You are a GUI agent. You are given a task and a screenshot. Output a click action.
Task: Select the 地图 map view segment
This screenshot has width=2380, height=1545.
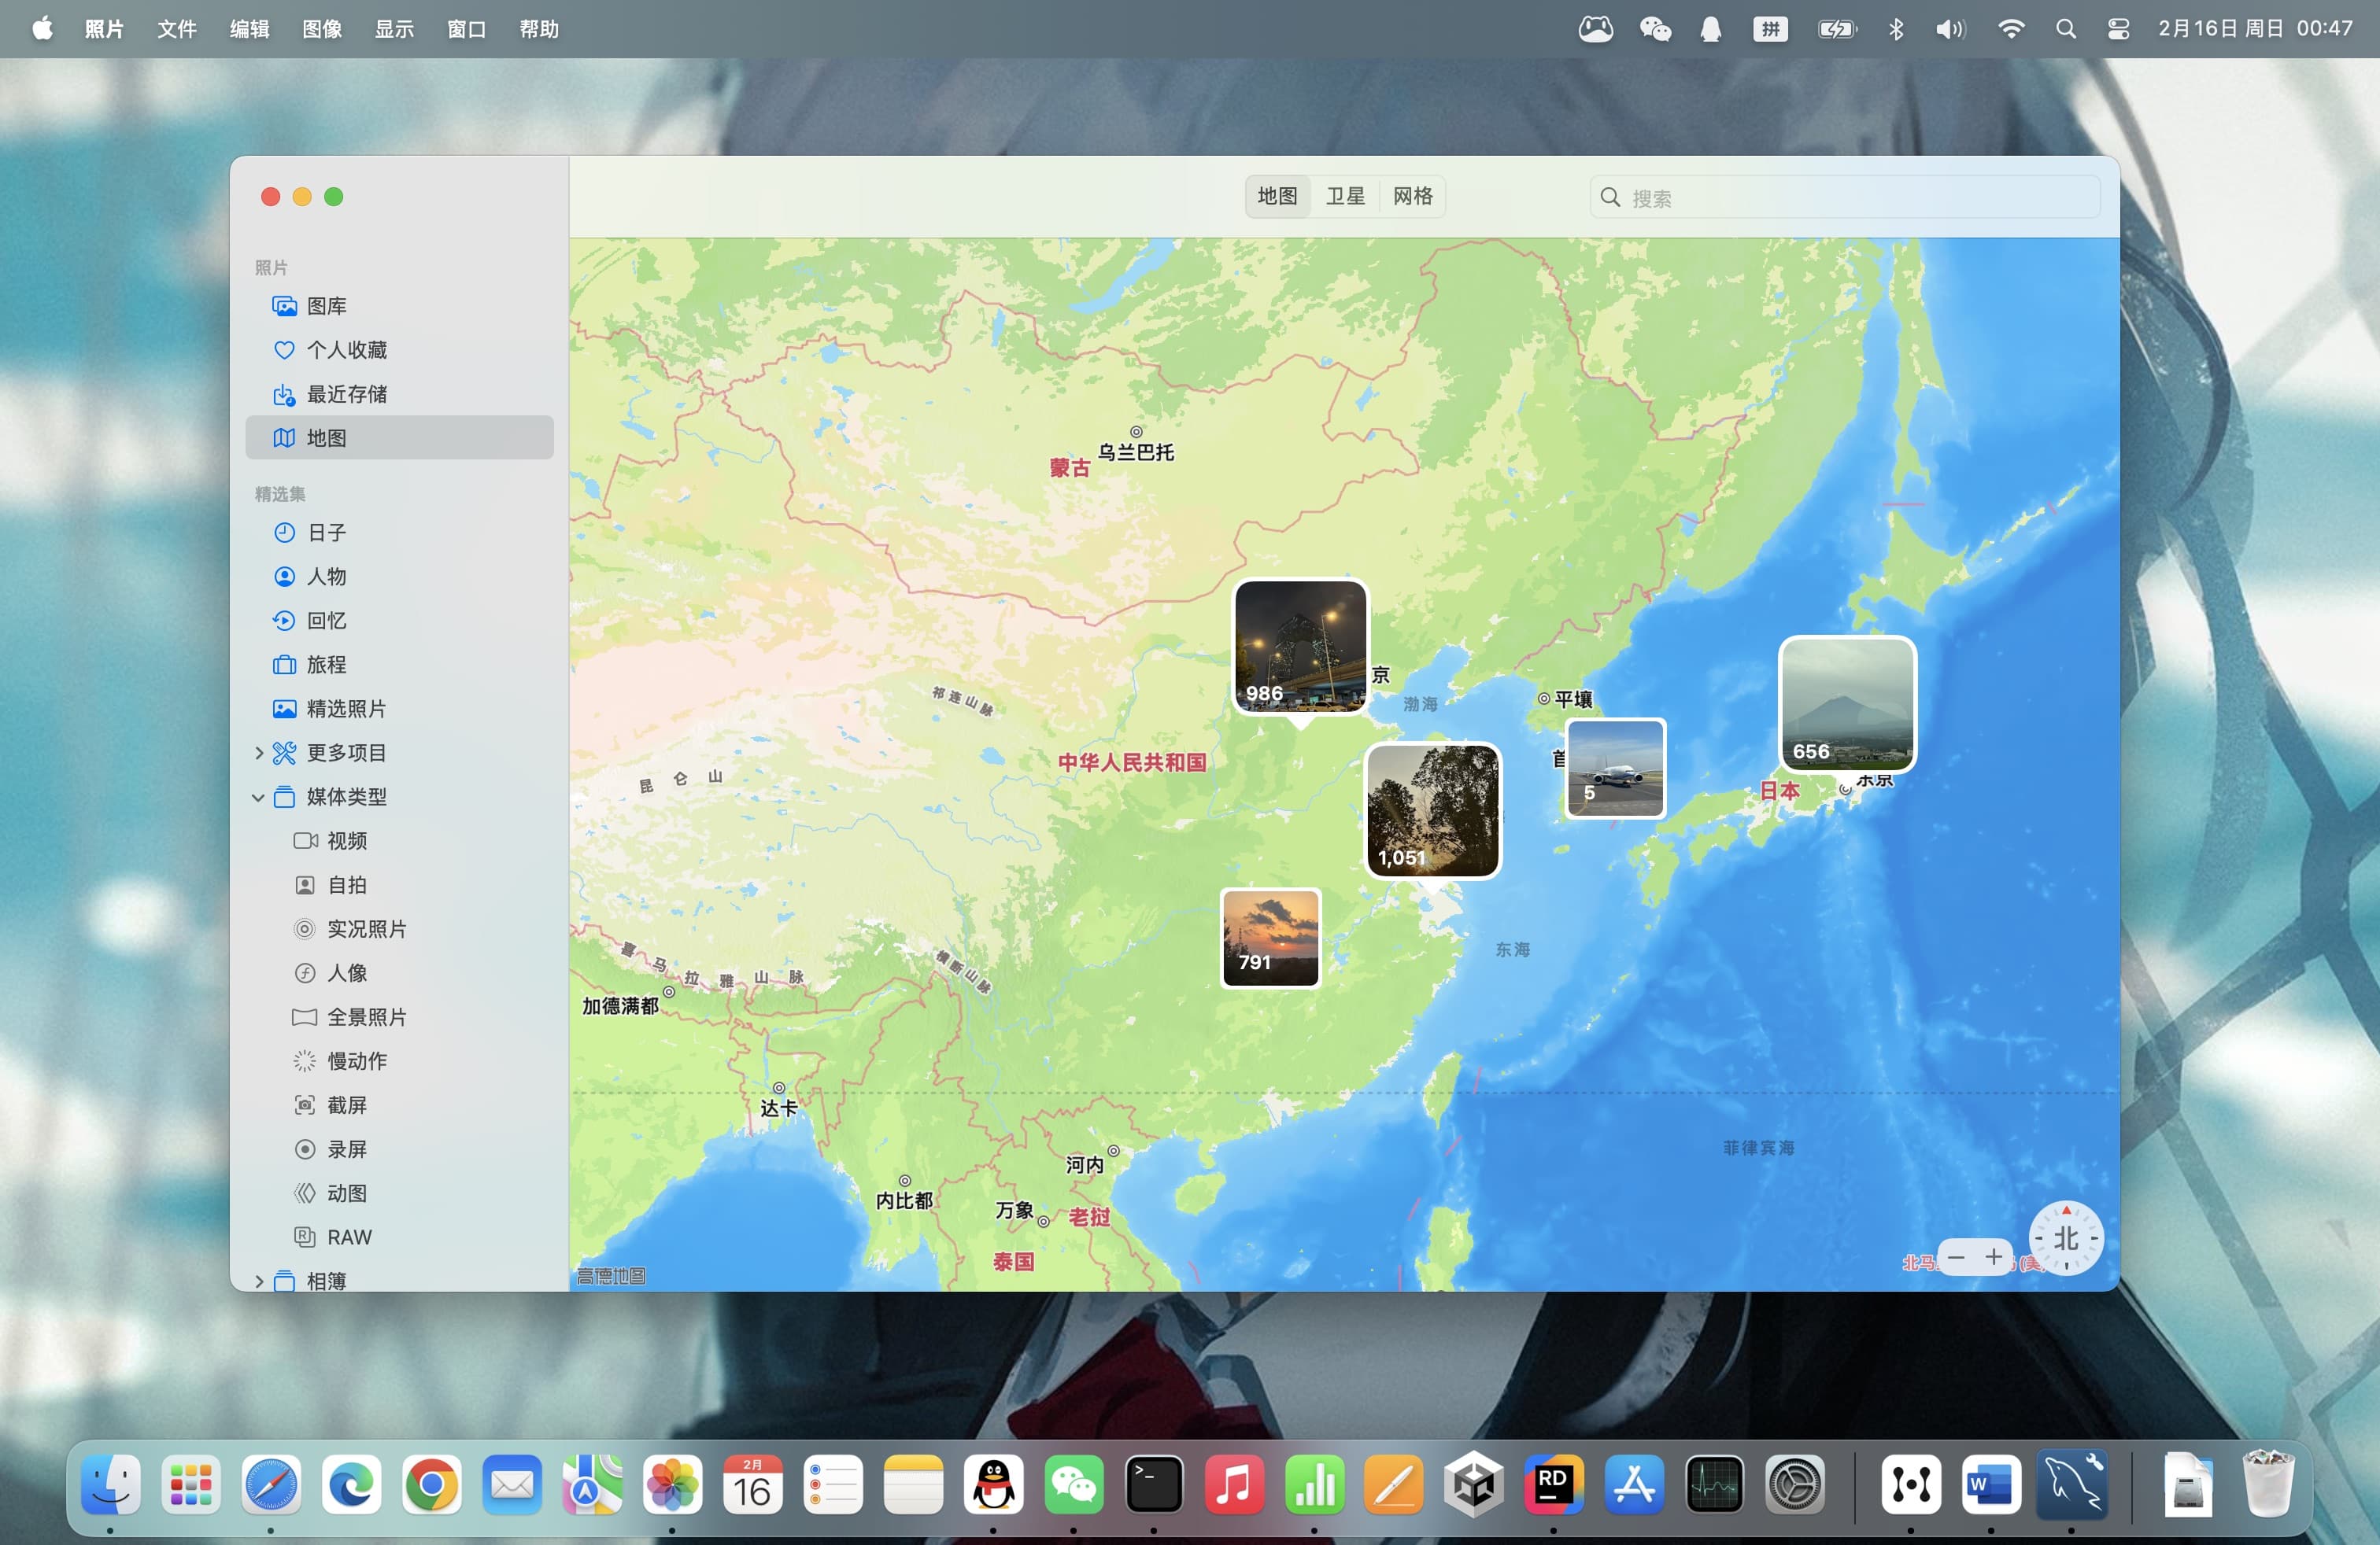pyautogui.click(x=1277, y=196)
